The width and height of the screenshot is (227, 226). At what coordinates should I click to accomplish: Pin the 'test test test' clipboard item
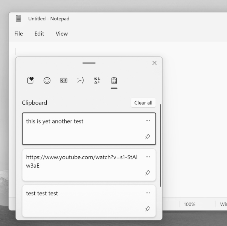click(x=148, y=209)
